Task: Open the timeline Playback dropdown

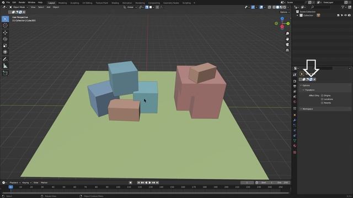Action: coord(15,183)
